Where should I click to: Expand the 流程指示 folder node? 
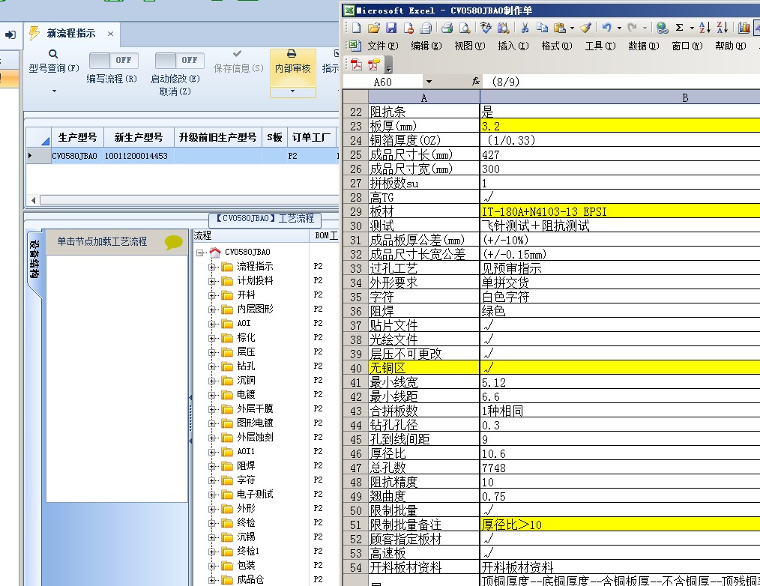coord(211,267)
